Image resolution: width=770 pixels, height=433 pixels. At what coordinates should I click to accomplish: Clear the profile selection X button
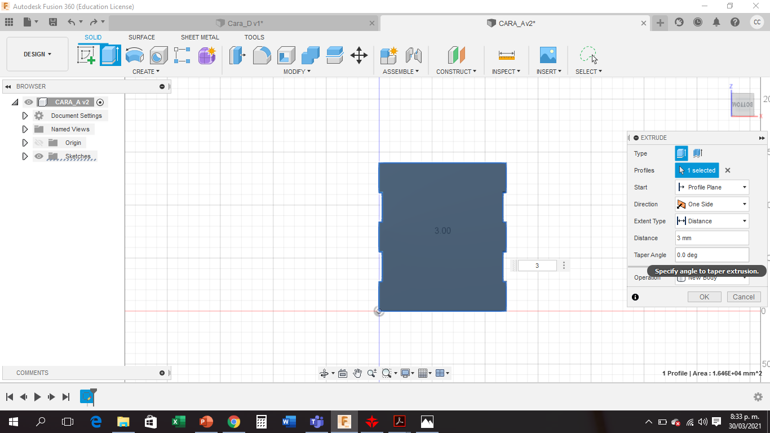pos(728,170)
